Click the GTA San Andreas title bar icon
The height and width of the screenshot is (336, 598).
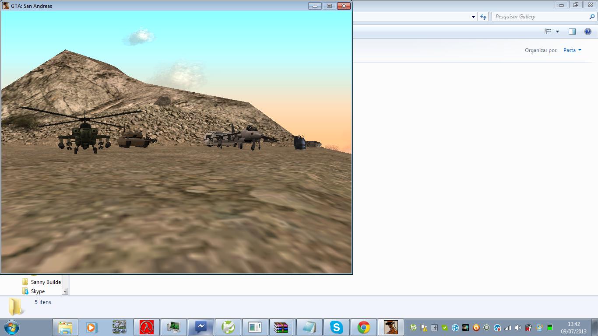click(6, 6)
